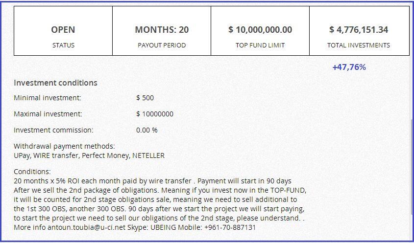Click the $ 10,000,000.00 top fund limit

tap(260, 30)
